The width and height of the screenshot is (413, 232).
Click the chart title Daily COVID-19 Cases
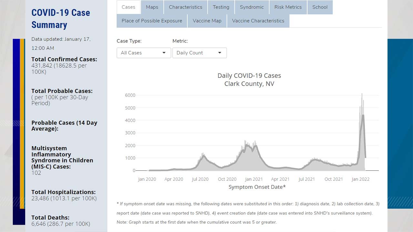[249, 75]
